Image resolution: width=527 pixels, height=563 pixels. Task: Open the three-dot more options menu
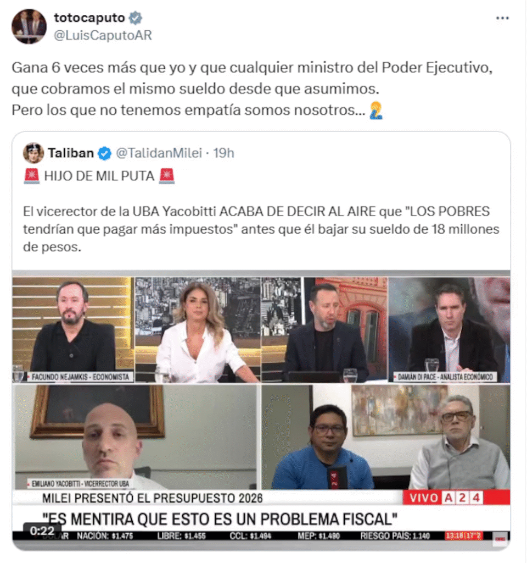click(x=502, y=18)
